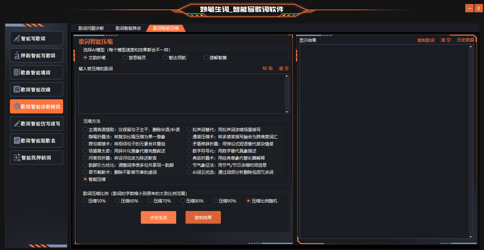Select the 慧思精灵 AI model
This screenshot has height=250, width=484.
pos(134,57)
